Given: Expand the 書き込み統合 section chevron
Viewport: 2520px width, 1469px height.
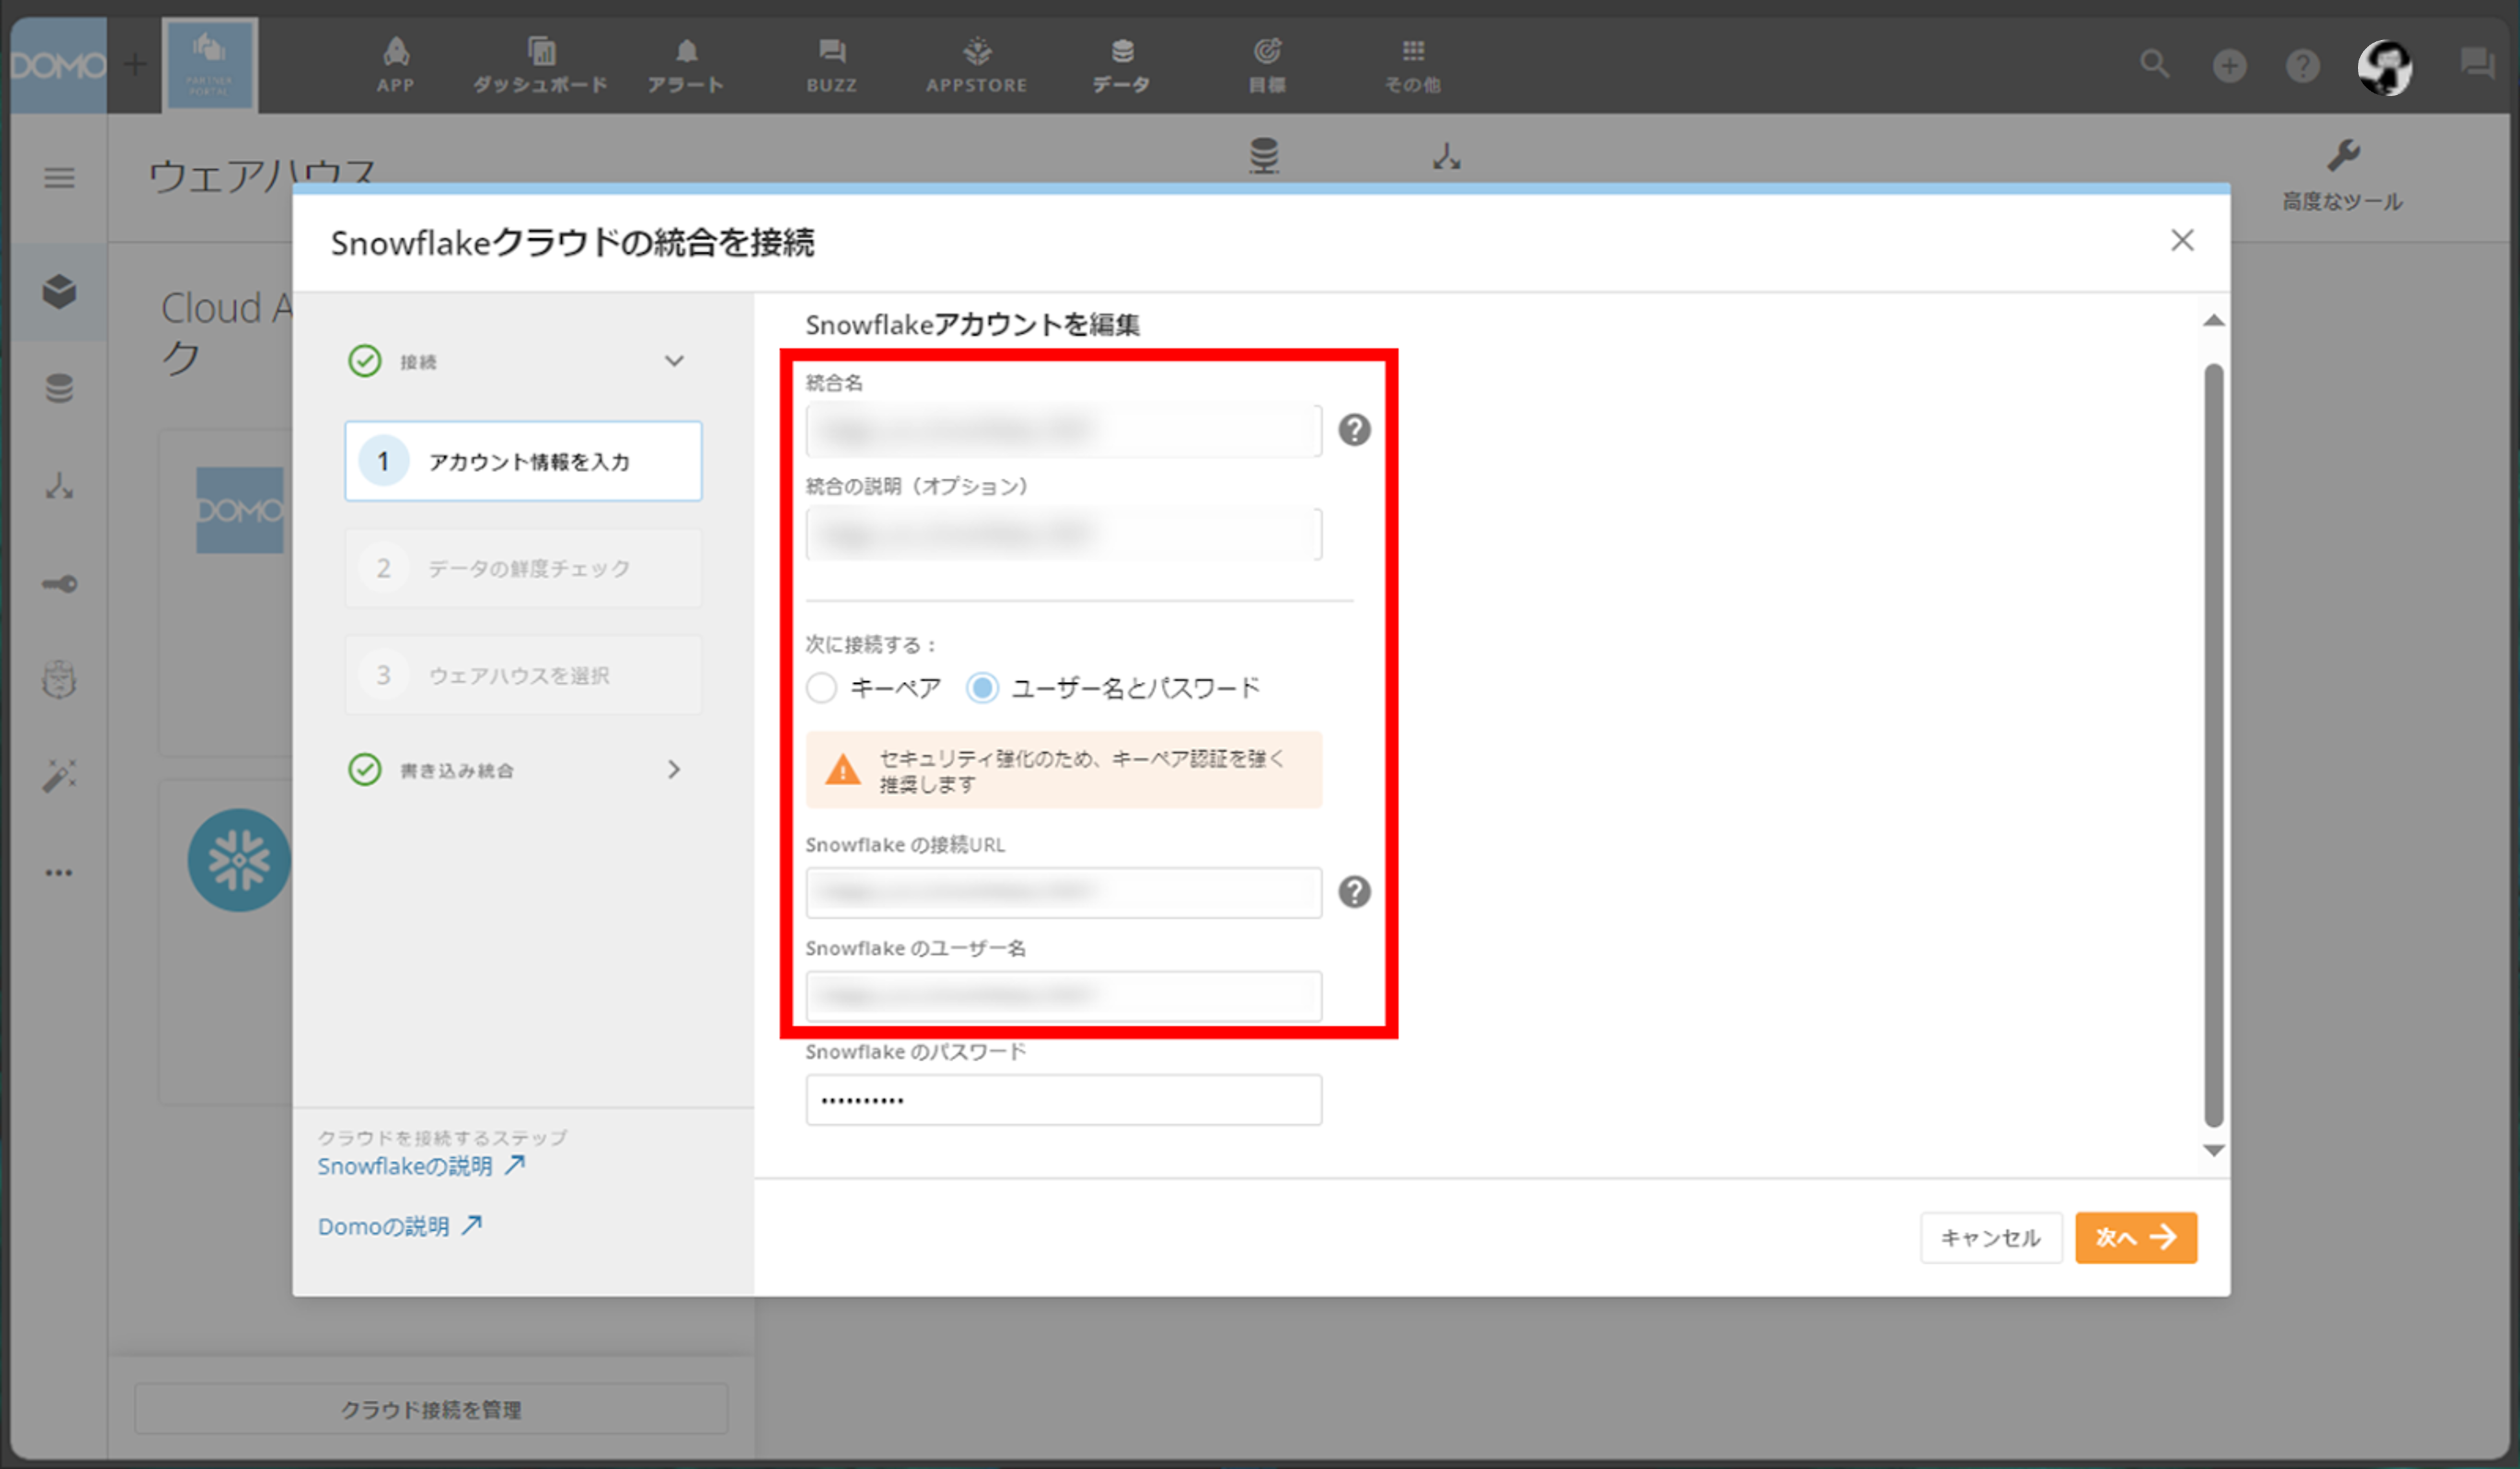Looking at the screenshot, I should [674, 769].
